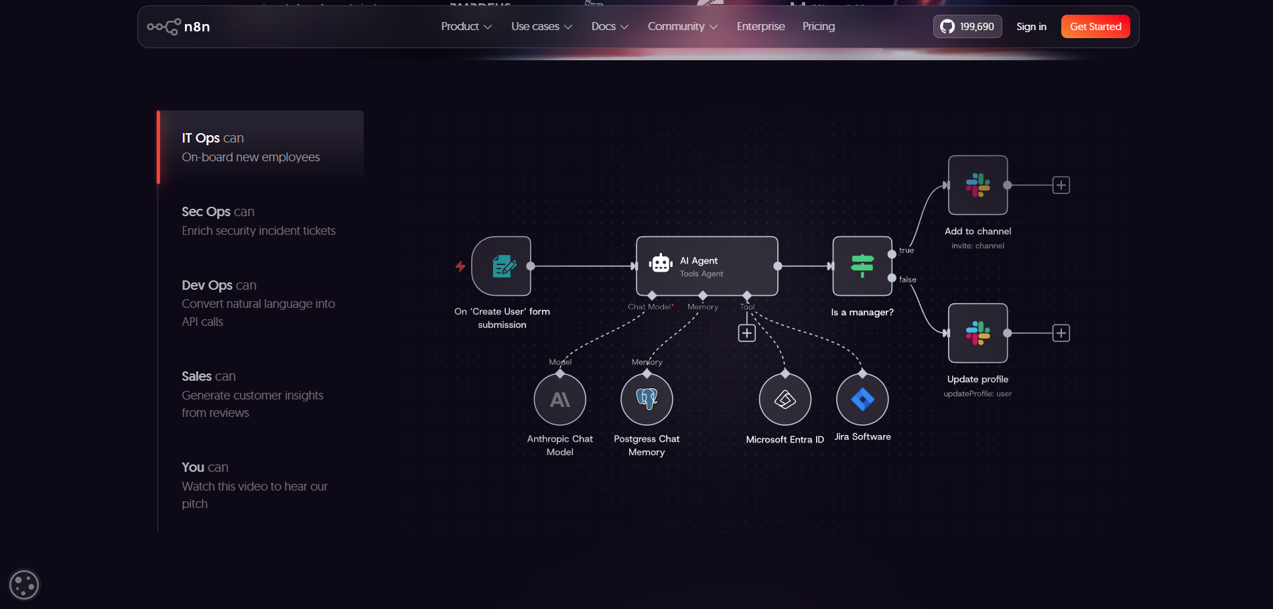Click the plus button after Add to channel
Screen dimensions: 1273x609
(1061, 185)
